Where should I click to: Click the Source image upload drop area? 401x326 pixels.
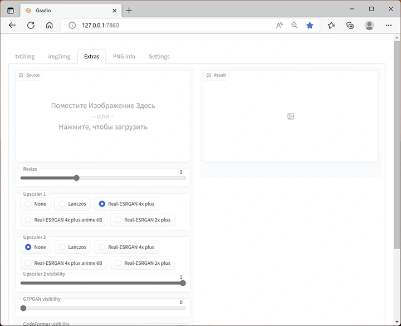[103, 116]
